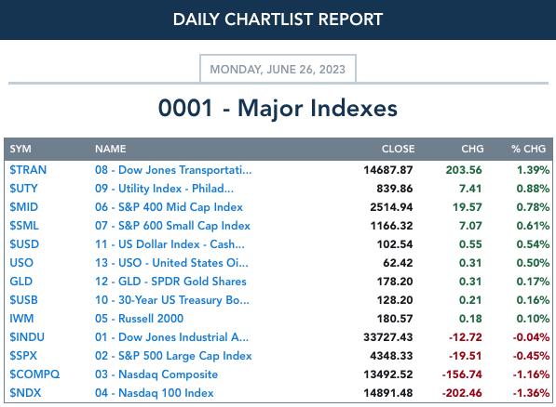The width and height of the screenshot is (556, 407).
Task: Click the Nasdaq Composite name link
Action: point(156,374)
